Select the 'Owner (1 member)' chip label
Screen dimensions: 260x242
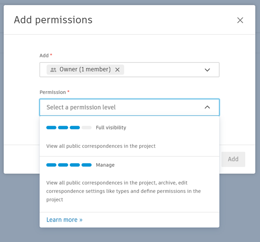pos(85,70)
